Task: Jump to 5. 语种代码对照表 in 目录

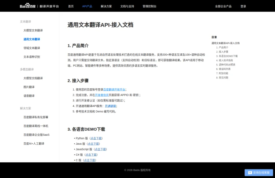Action: click(x=226, y=64)
